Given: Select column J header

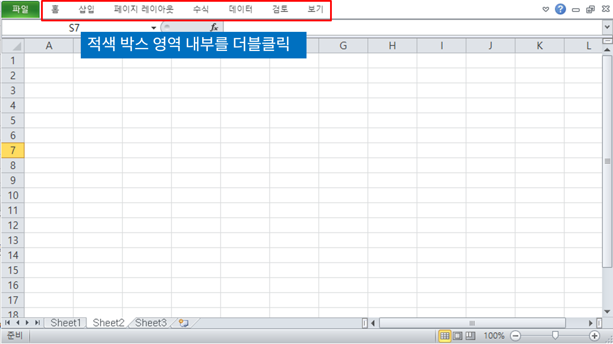Looking at the screenshot, I should (491, 46).
